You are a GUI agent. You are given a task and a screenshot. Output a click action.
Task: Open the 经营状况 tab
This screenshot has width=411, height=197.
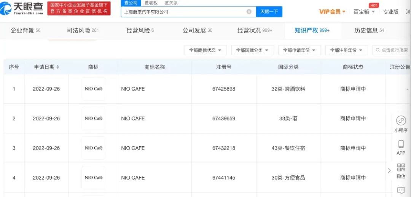[x=255, y=31]
